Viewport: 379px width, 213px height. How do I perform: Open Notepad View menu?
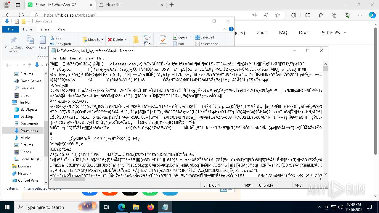[89, 58]
